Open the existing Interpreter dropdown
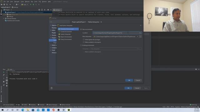This screenshot has width=200, height=112. point(114,49)
